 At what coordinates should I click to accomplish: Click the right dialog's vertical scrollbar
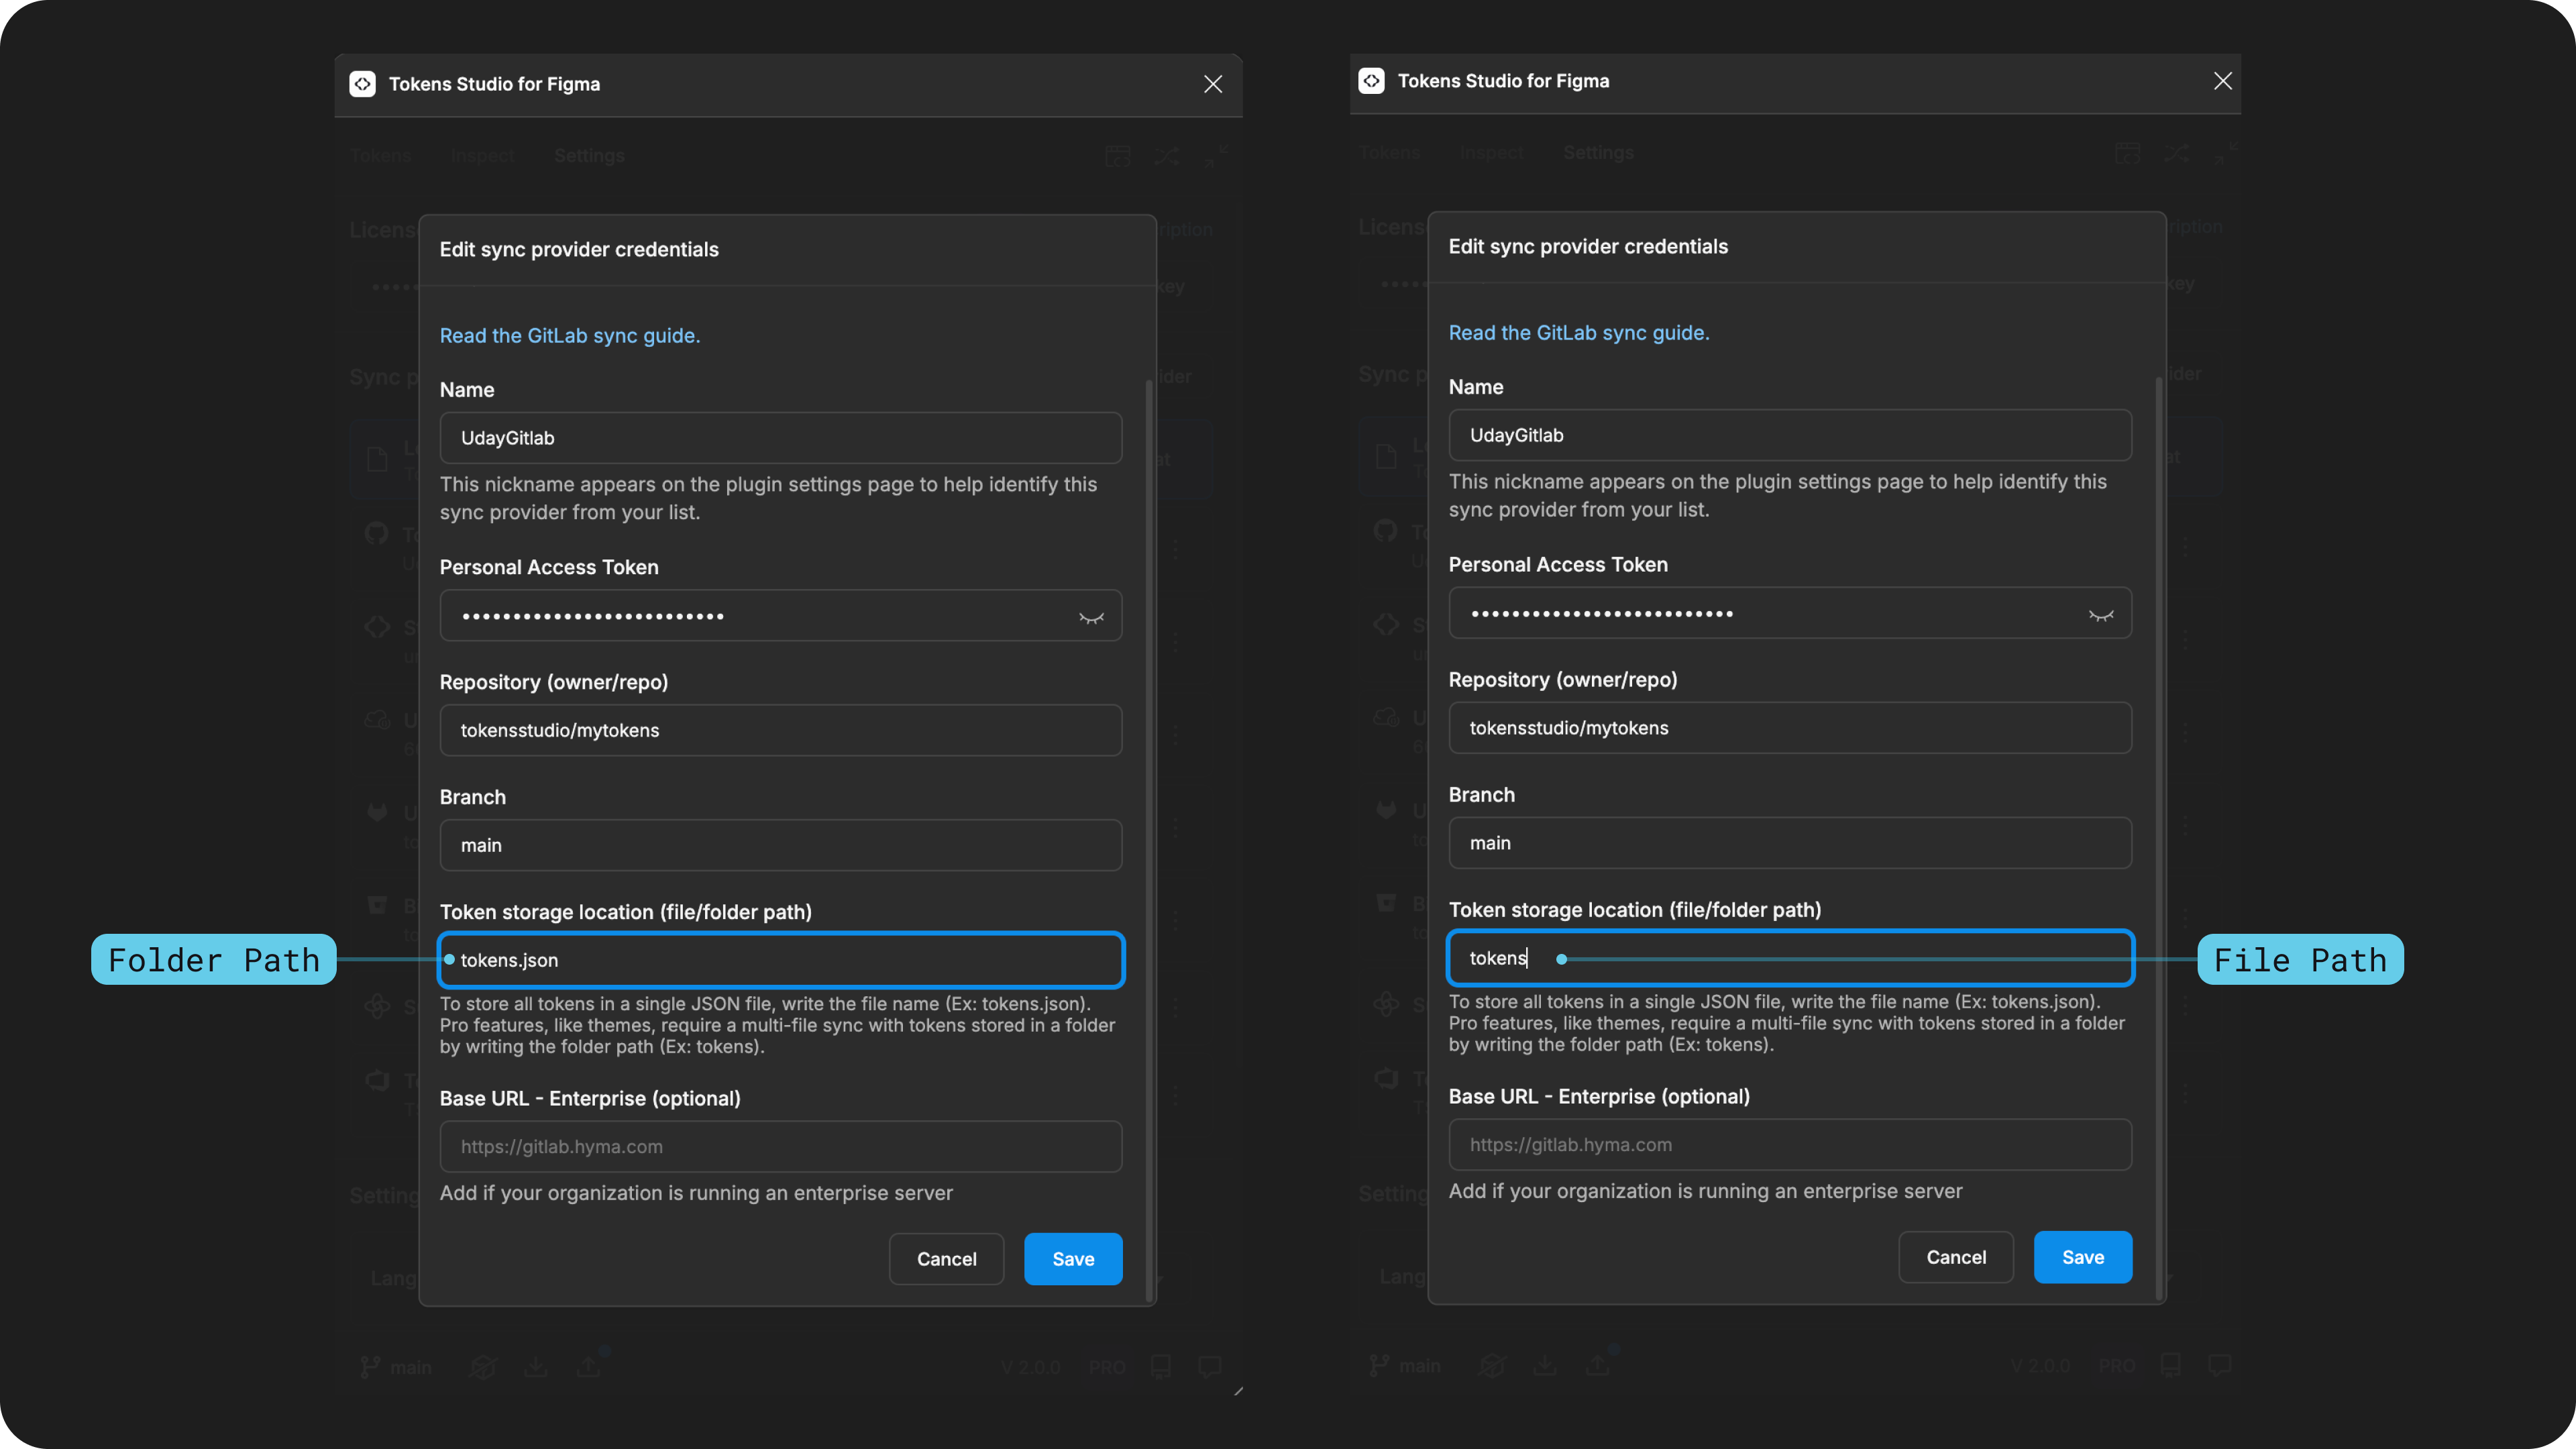pos(2159,838)
